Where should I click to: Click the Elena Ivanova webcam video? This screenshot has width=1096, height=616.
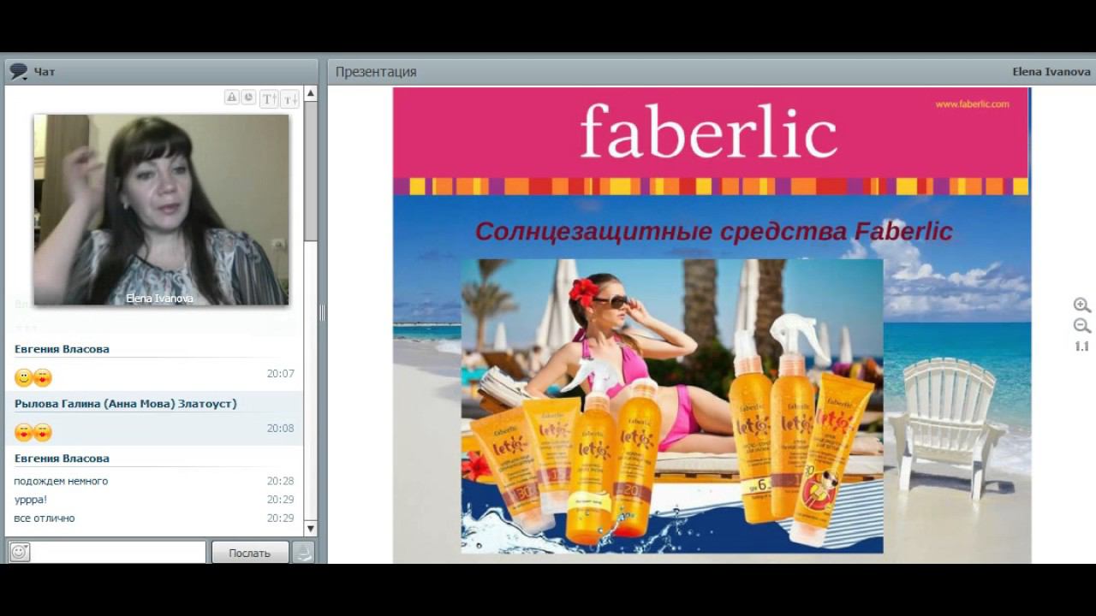pos(161,210)
